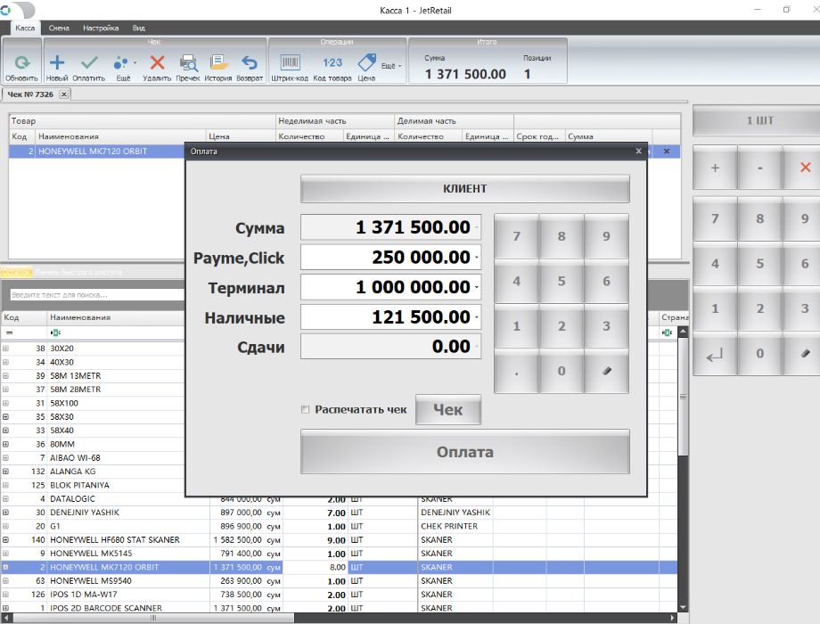
Task: Click the Код column equals filter icon
Action: [10, 333]
